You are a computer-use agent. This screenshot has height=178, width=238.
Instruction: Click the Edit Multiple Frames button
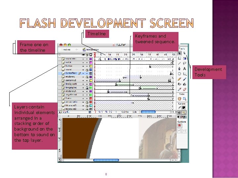click(106, 112)
